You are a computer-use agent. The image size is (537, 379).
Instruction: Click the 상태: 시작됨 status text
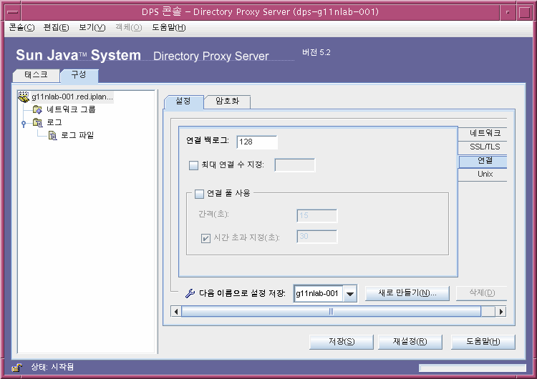(x=52, y=368)
